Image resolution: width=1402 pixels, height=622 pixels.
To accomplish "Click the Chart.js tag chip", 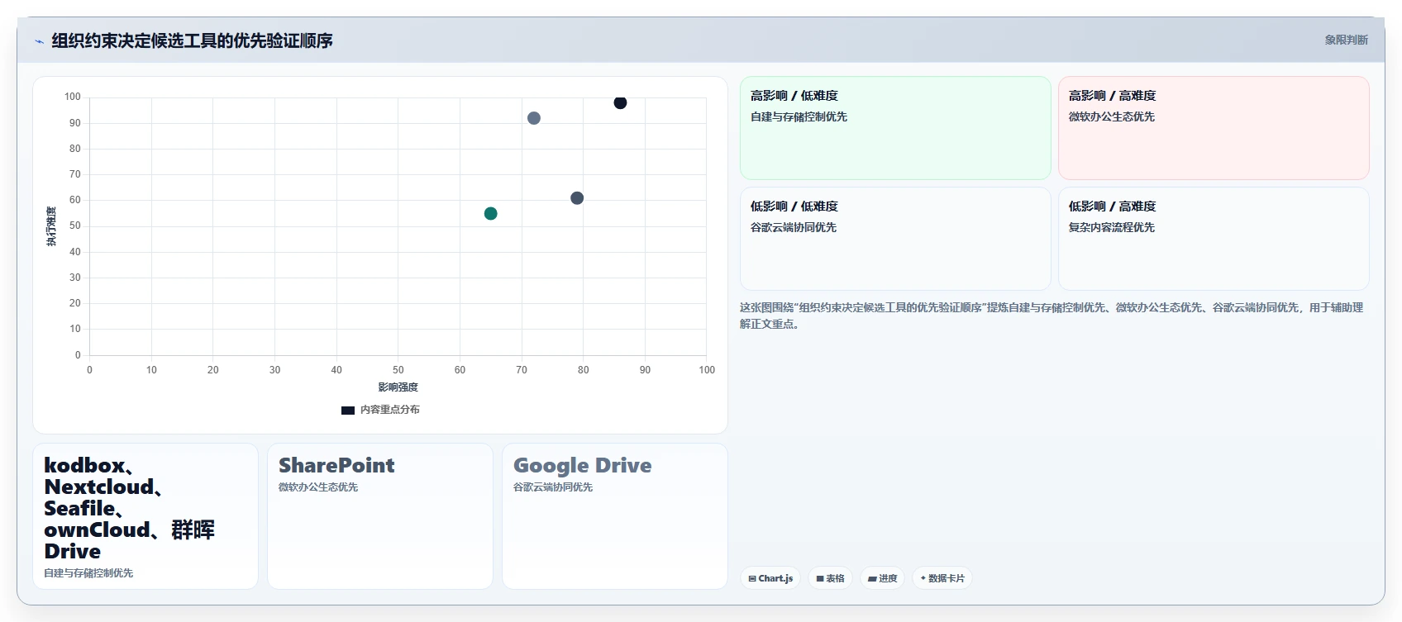I will [770, 578].
